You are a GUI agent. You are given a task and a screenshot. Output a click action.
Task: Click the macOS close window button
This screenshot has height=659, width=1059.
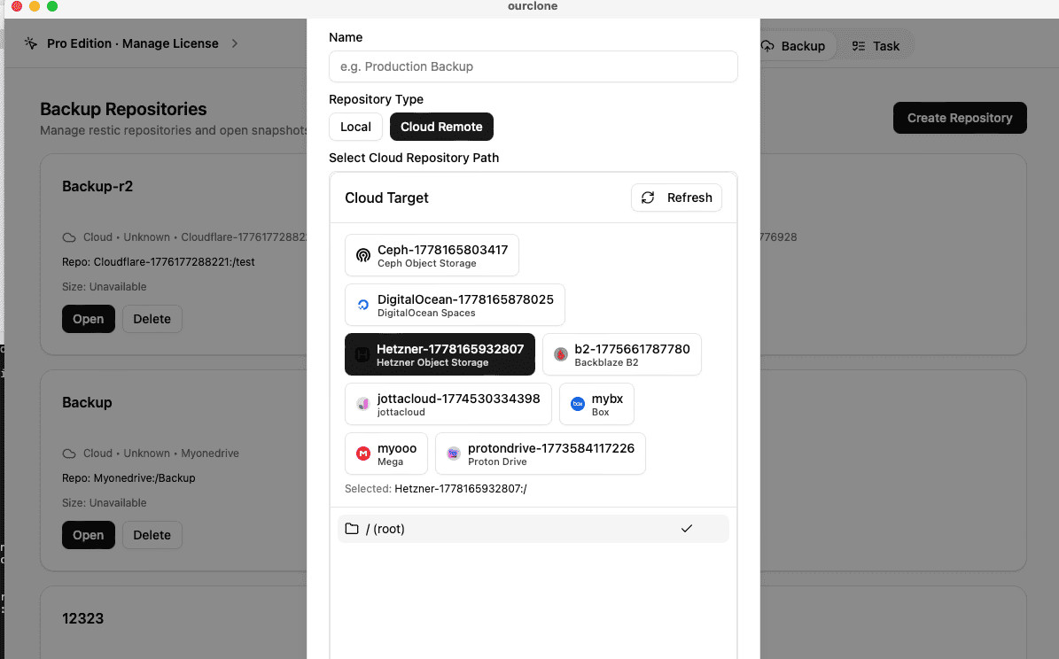click(x=17, y=6)
